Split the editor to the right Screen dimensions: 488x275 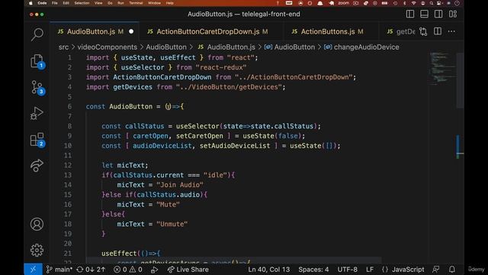click(x=438, y=31)
